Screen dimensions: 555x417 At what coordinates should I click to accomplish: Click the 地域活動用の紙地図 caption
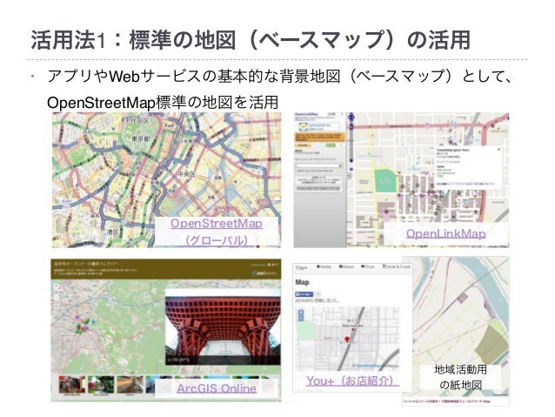(x=460, y=377)
